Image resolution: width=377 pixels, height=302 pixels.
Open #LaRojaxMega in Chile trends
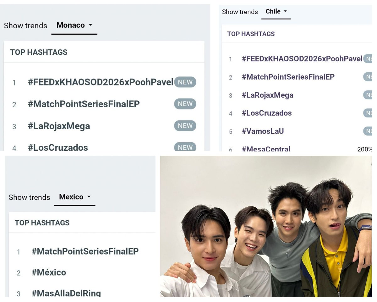[267, 95]
